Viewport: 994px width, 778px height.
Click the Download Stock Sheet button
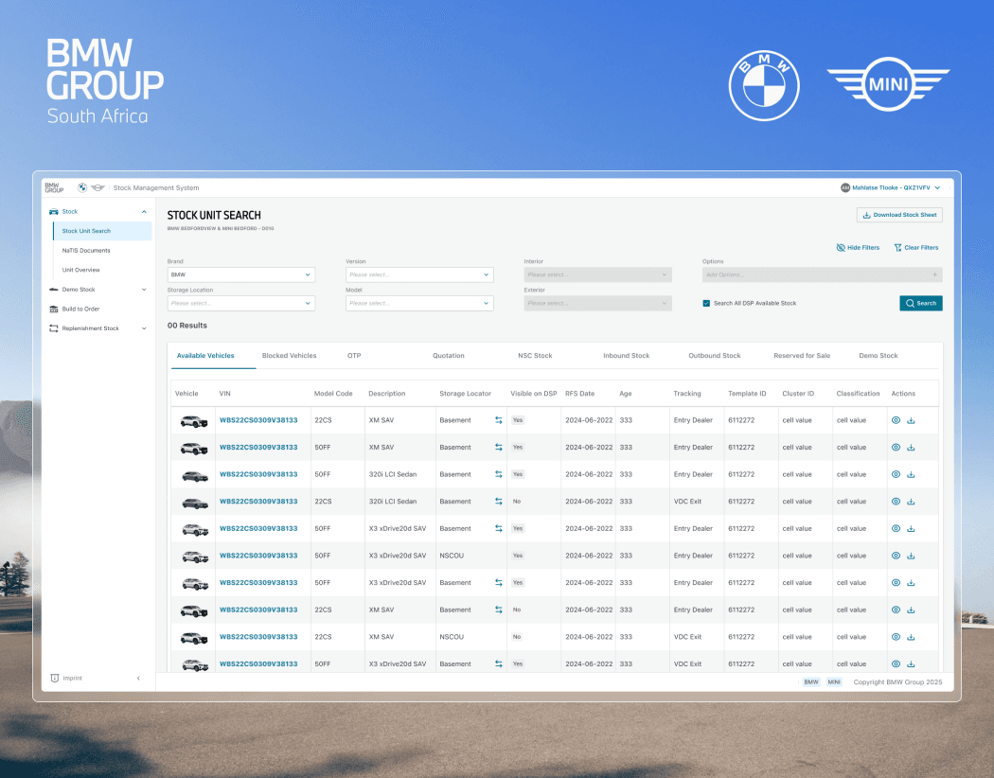(x=899, y=215)
